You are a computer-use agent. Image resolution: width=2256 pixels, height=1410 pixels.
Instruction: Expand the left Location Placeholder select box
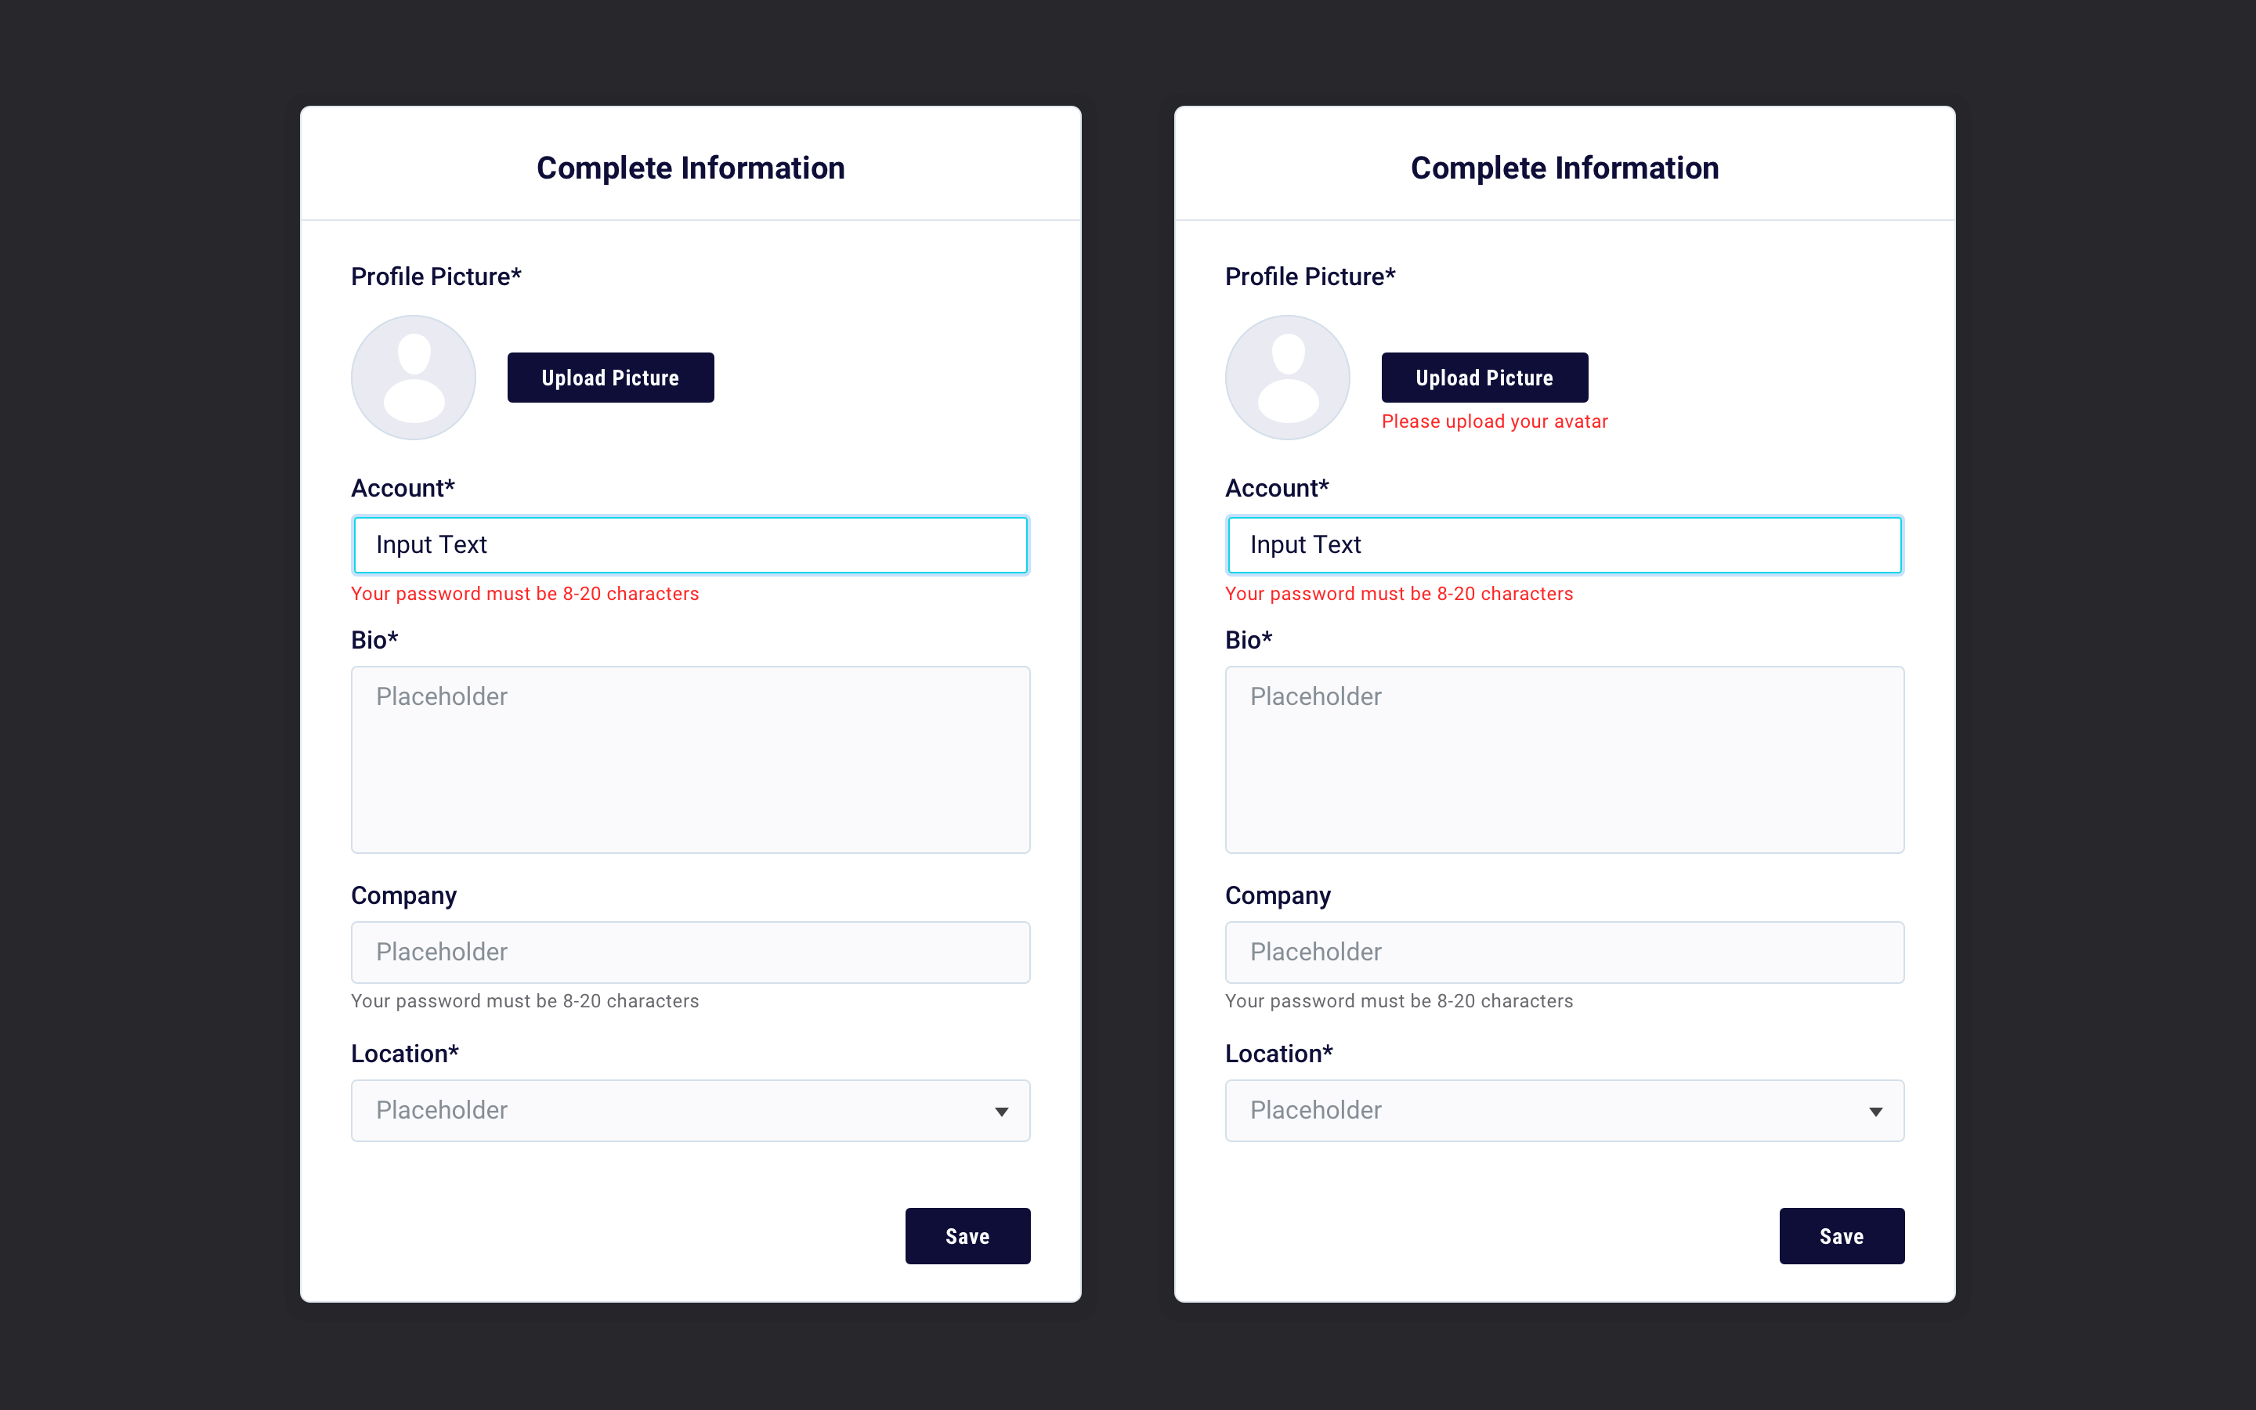click(x=691, y=1111)
